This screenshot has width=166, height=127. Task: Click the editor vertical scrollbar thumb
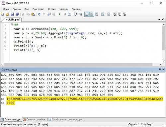point(164,38)
